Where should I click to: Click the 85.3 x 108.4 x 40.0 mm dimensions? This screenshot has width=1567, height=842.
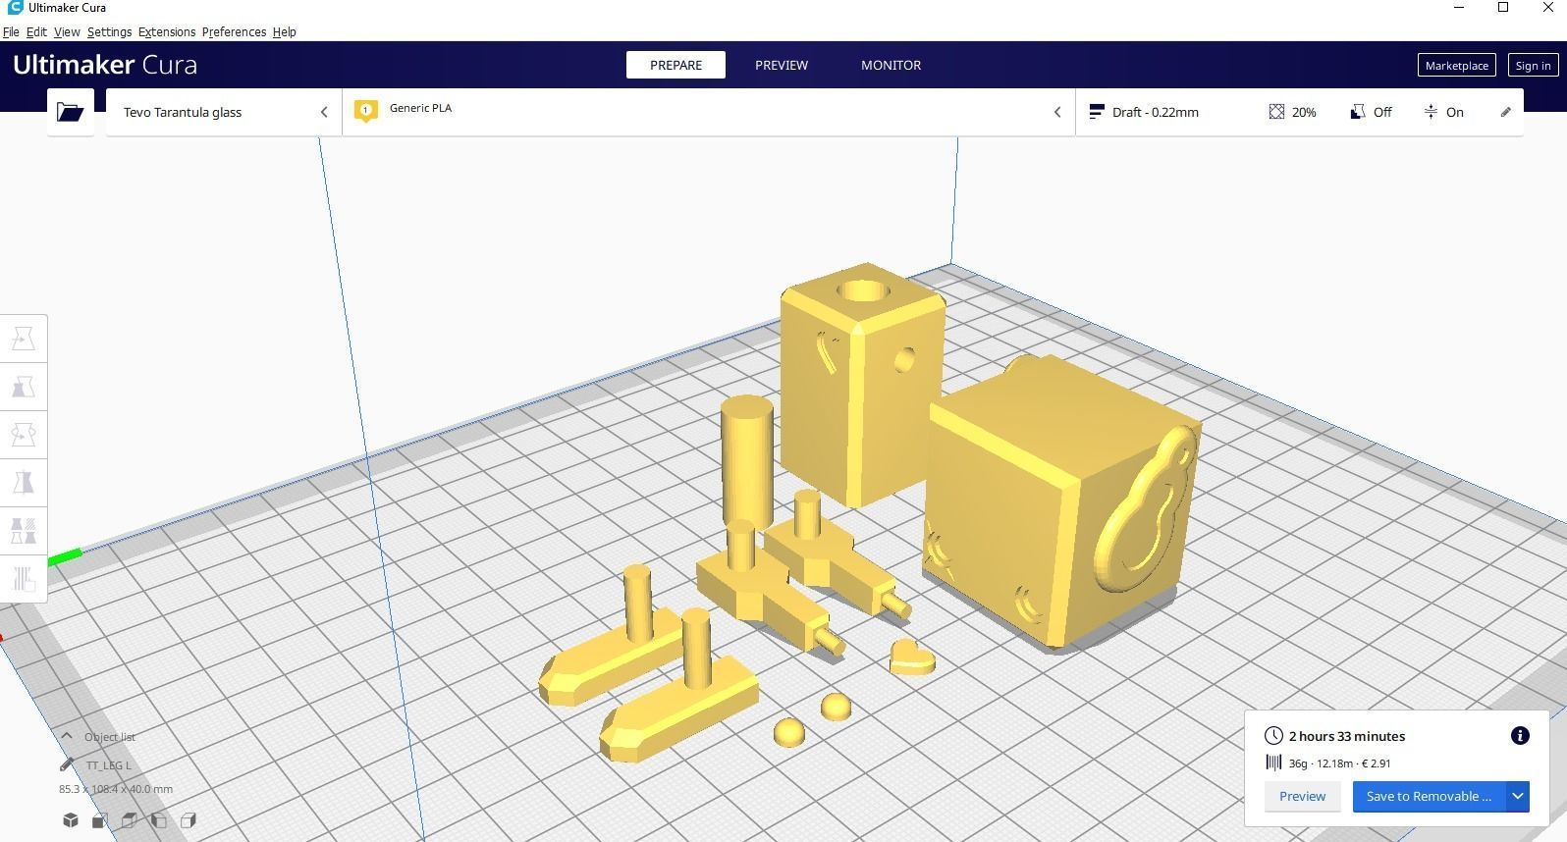click(116, 789)
